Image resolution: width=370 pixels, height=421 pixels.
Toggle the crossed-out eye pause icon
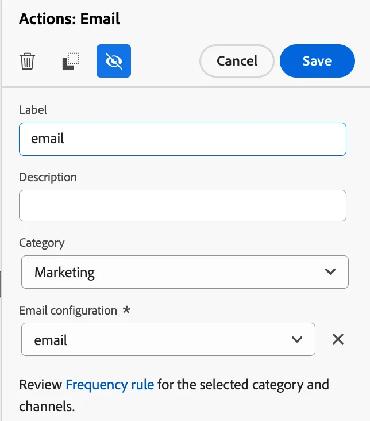(114, 61)
